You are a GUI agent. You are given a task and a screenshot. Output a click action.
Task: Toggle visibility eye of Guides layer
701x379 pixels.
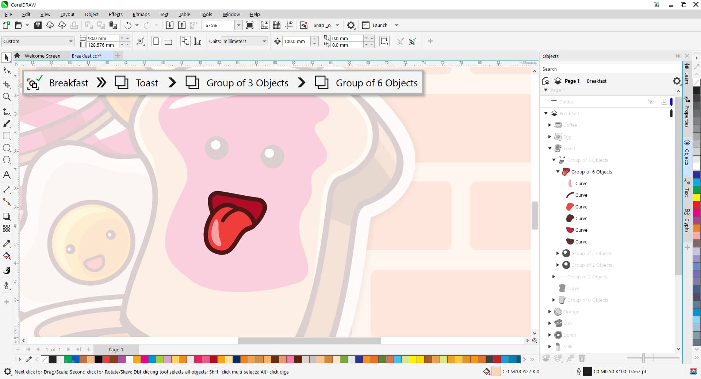(650, 102)
